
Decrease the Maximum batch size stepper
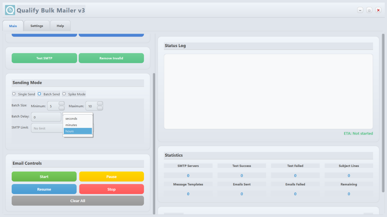100,108
